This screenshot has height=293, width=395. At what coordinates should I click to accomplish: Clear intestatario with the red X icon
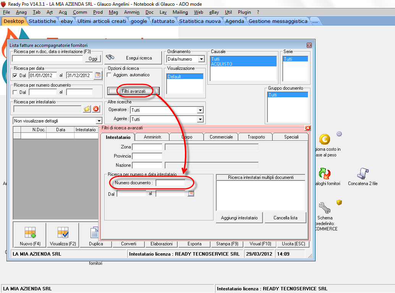(96, 109)
